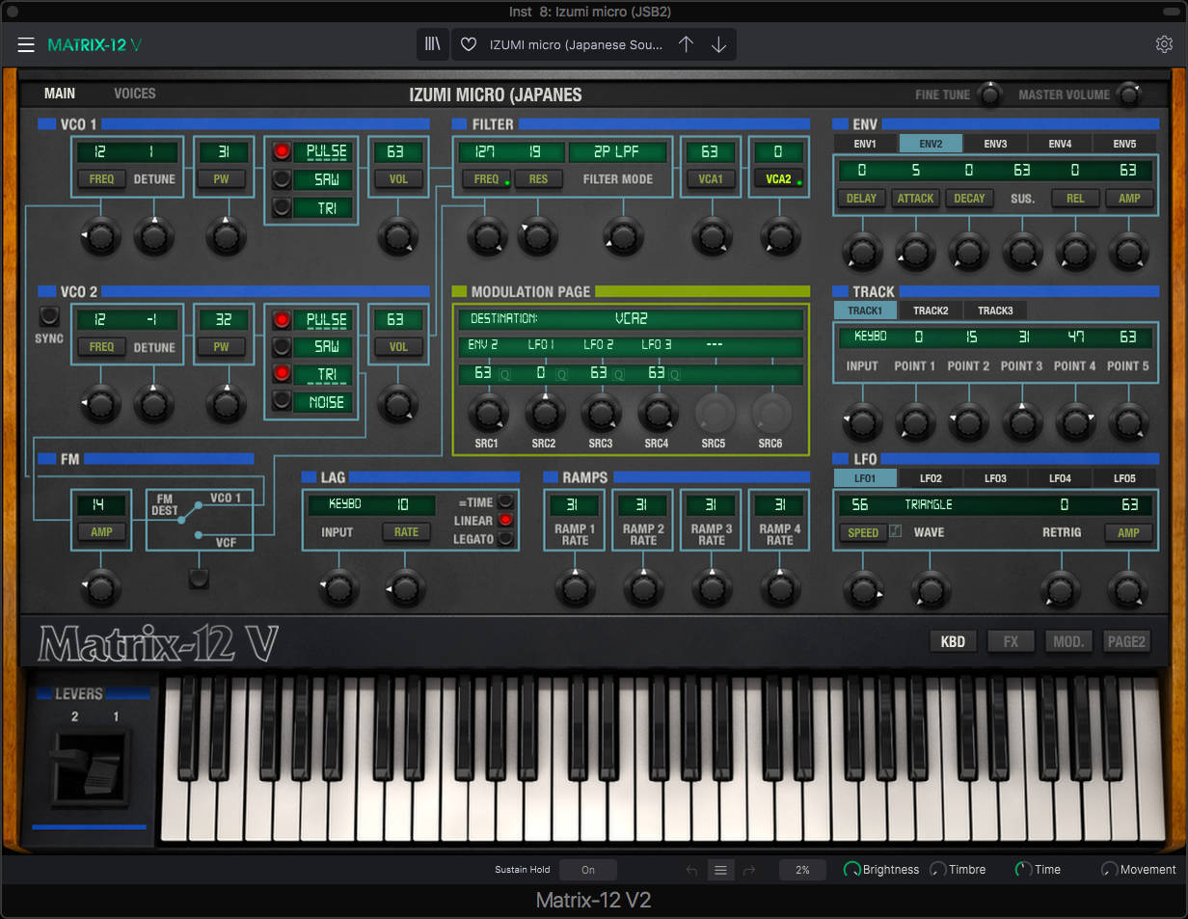The width and height of the screenshot is (1188, 919).
Task: Click the SRC2 amount knob
Action: (x=545, y=413)
